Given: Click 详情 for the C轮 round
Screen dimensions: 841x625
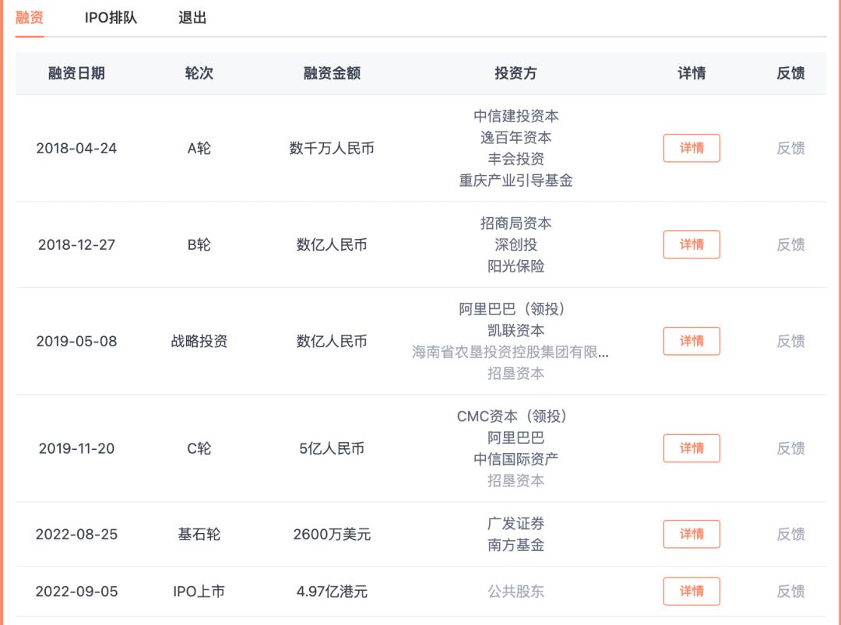Looking at the screenshot, I should click(691, 448).
